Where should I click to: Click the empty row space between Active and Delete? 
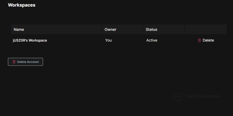(x=177, y=41)
